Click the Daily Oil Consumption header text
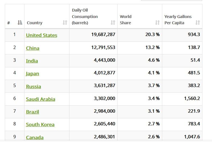Image resolution: width=212 pixels, height=142 pixels. 85,16
